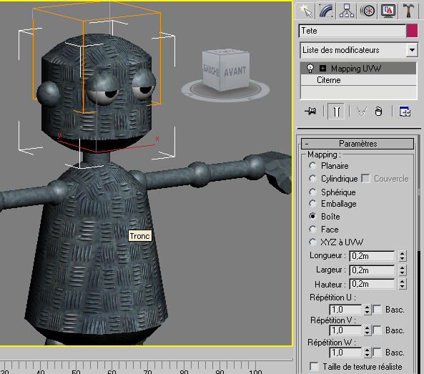This screenshot has width=424, height=374.
Task: Switch to the Modify panel tab
Action: (x=326, y=11)
